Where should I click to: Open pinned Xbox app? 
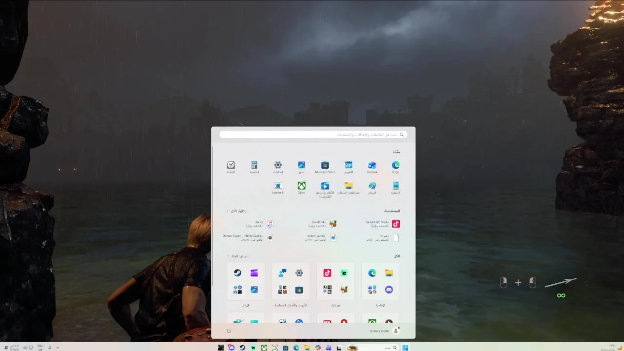pyautogui.click(x=302, y=188)
